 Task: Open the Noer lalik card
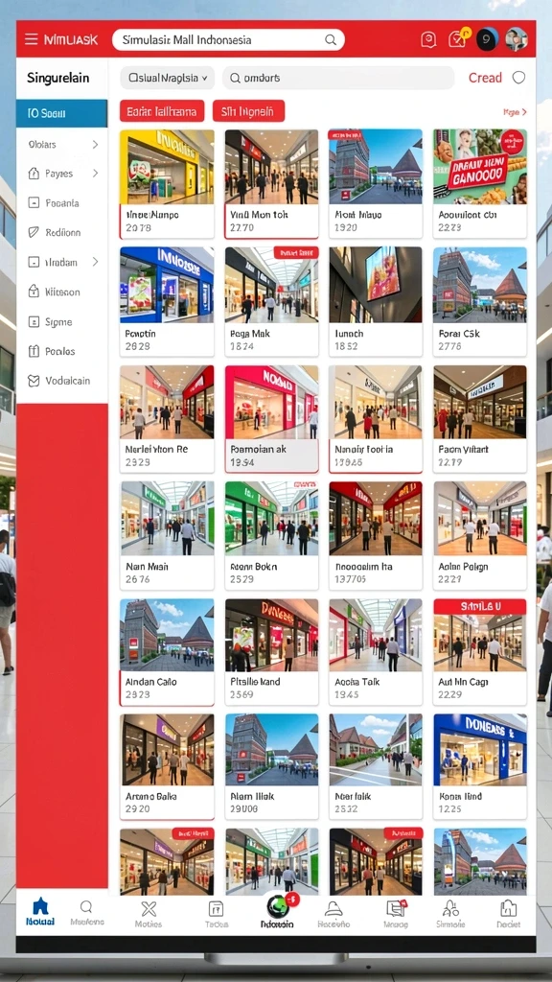[376, 766]
